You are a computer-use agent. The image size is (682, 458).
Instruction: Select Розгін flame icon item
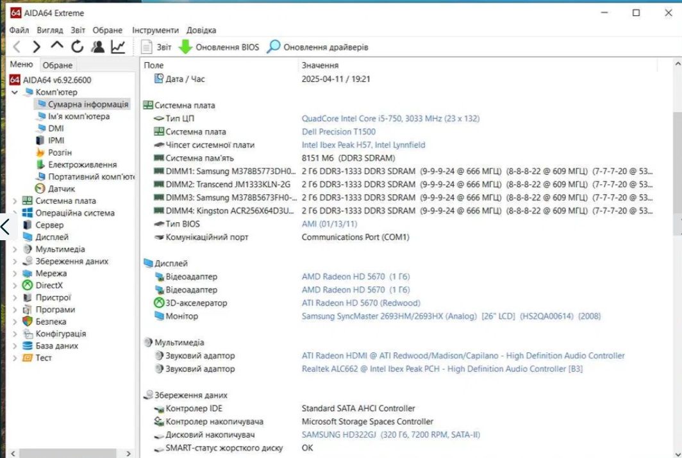click(x=54, y=152)
